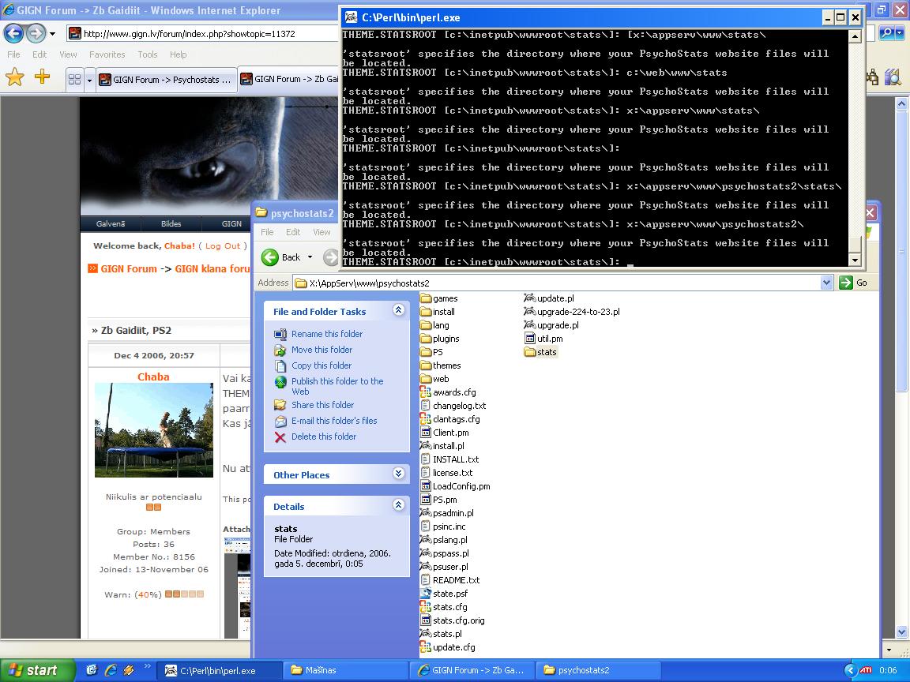Select the stats folder
The height and width of the screenshot is (682, 910).
tap(540, 352)
